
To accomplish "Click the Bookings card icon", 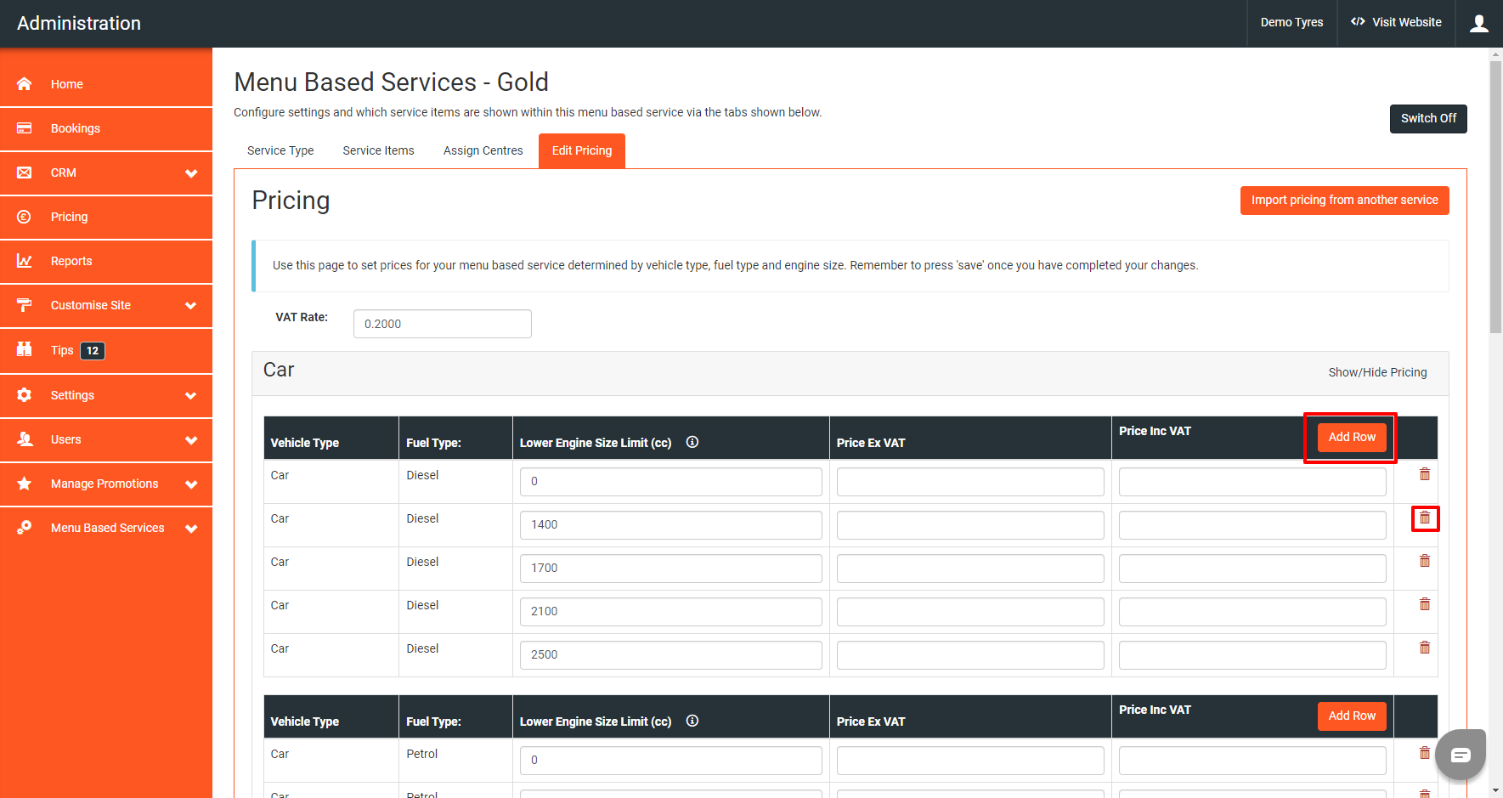I will pos(24,128).
